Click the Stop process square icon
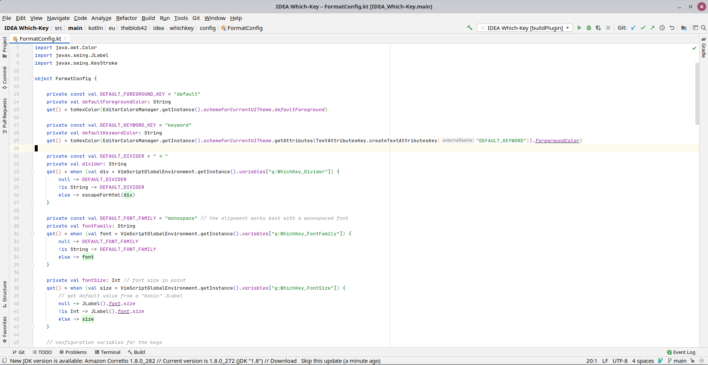This screenshot has height=365, width=708. [x=608, y=28]
